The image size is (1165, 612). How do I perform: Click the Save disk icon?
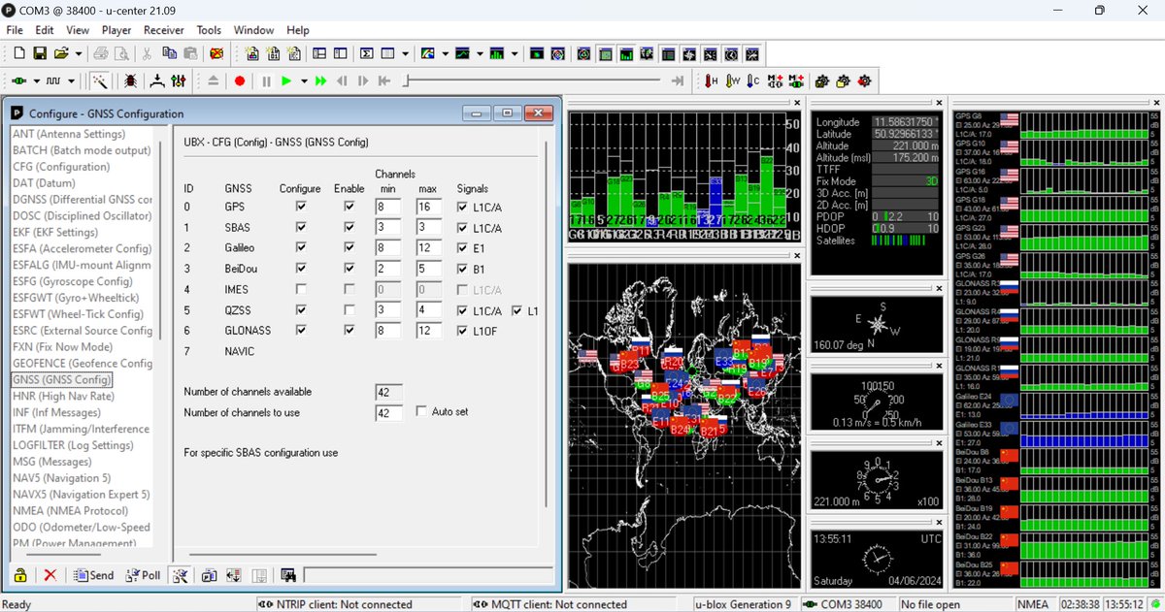tap(40, 53)
